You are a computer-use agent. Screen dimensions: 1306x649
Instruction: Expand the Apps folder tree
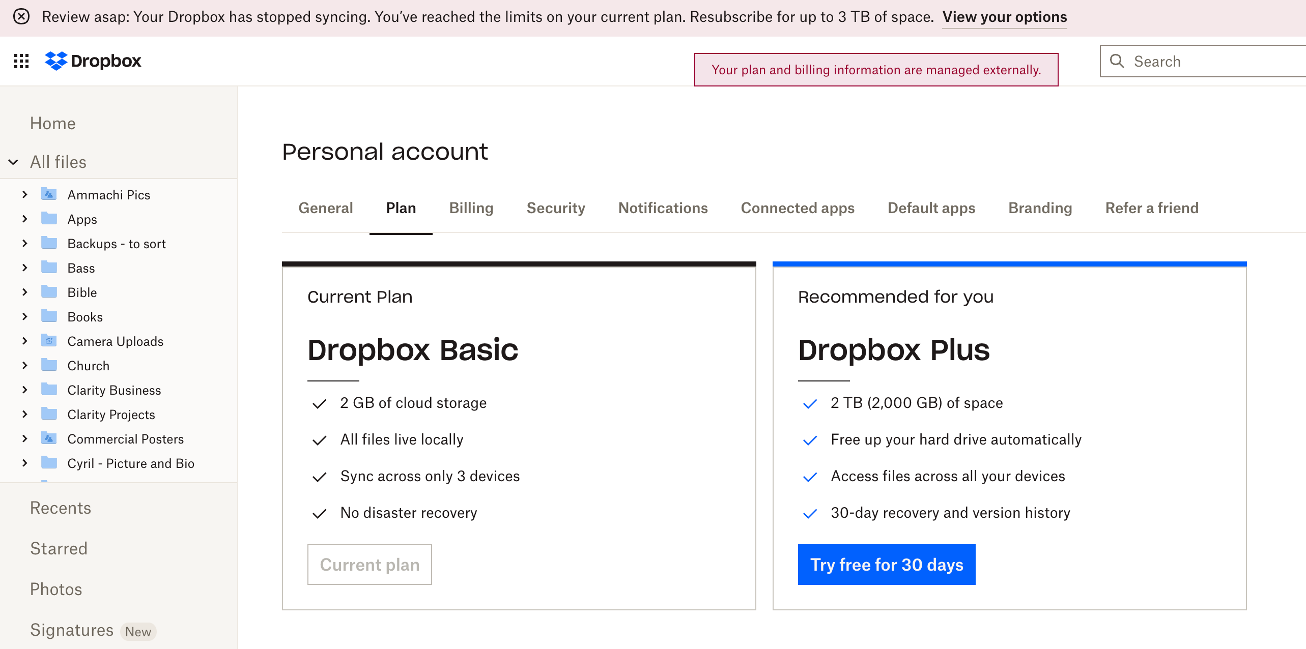25,219
